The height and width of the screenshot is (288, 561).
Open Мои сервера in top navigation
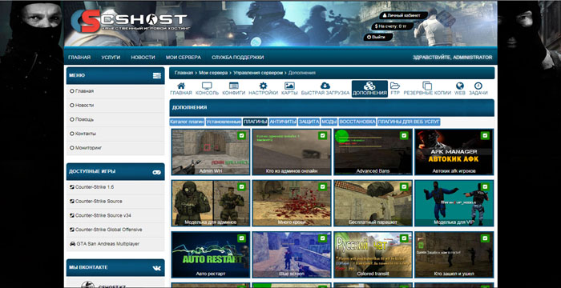click(x=184, y=58)
